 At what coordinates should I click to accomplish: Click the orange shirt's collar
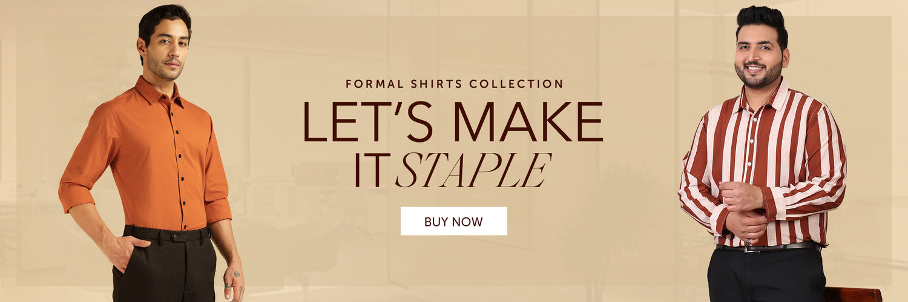(x=159, y=92)
